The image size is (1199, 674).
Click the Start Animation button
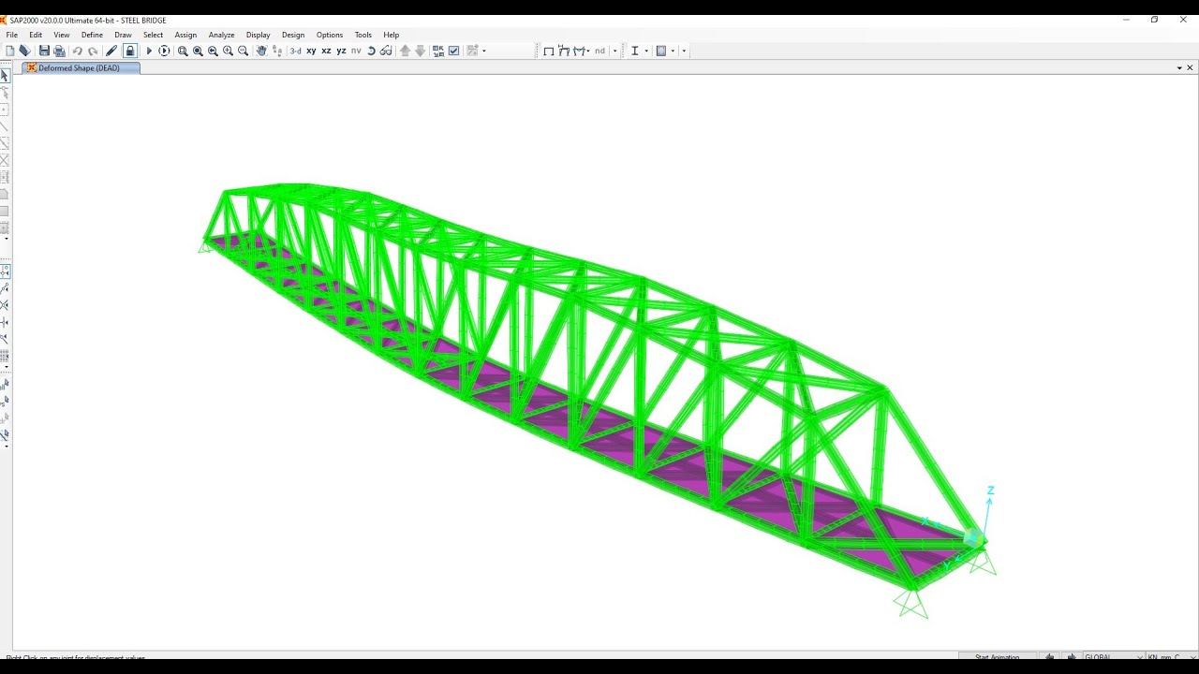(997, 657)
